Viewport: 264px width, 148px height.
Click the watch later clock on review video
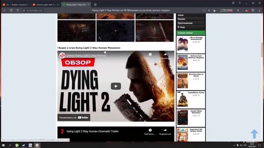(150, 54)
